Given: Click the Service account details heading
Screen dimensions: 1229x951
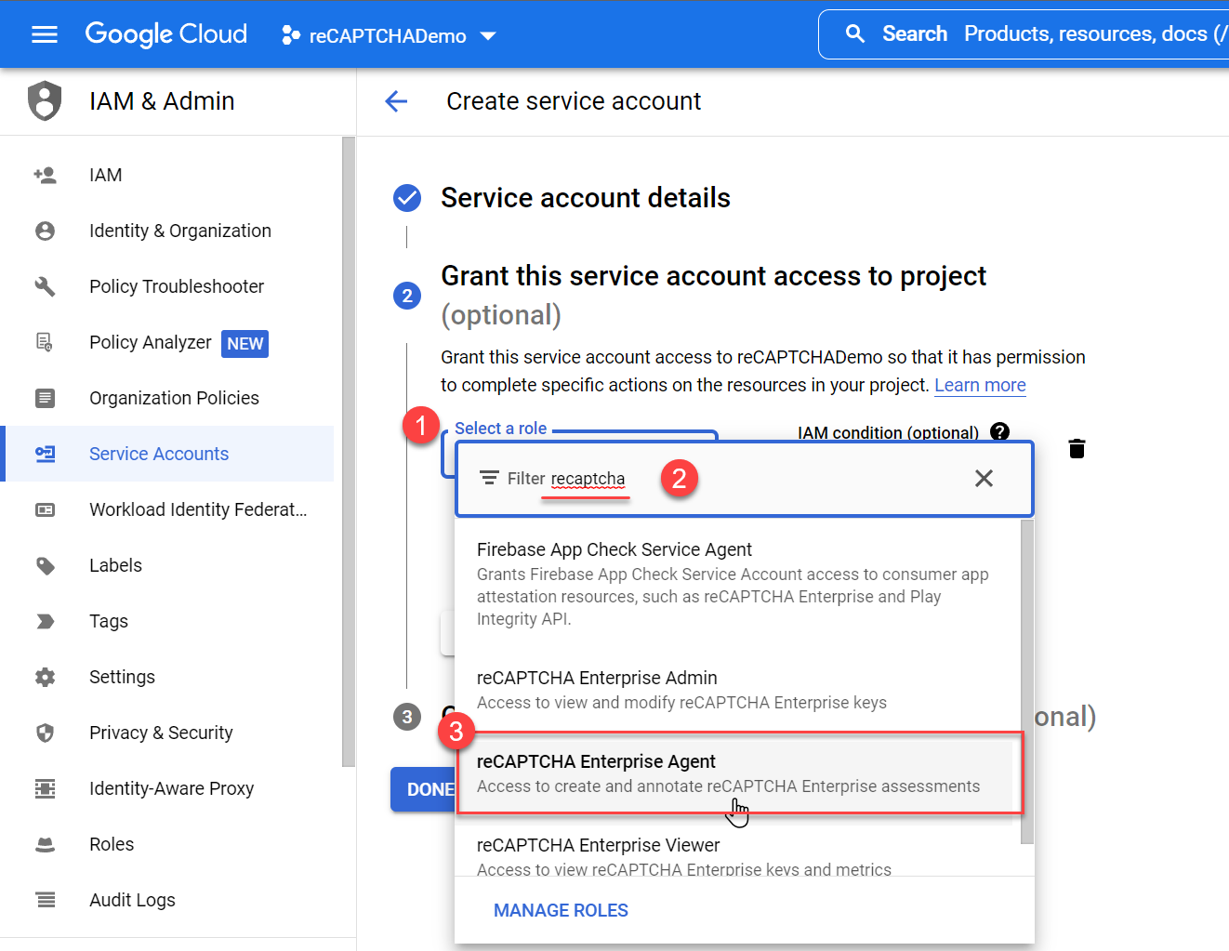Looking at the screenshot, I should 586,198.
